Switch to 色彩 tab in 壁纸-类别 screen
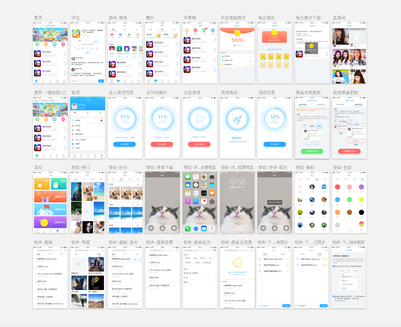401x327 pixels. coord(325,179)
